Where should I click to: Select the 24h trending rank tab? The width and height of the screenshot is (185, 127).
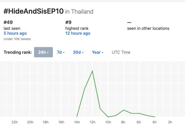(43, 52)
